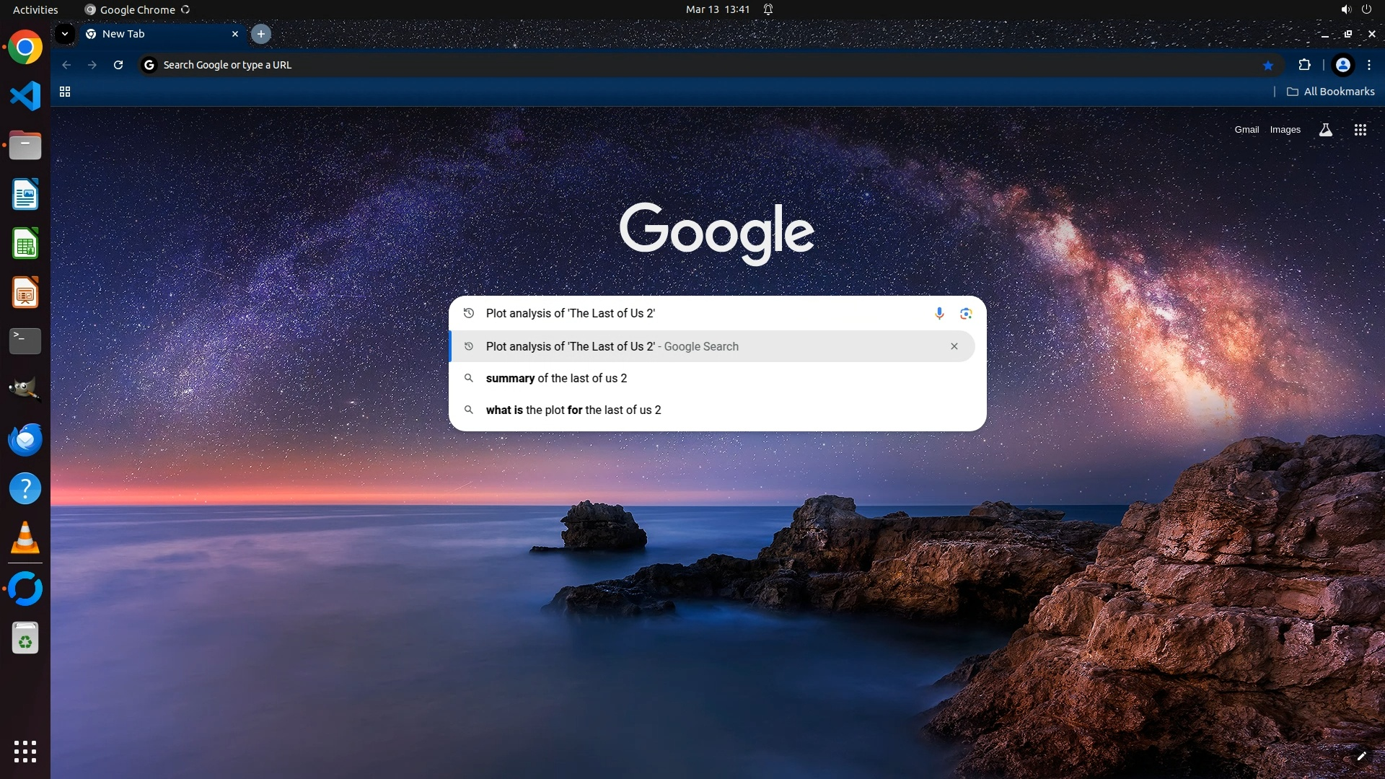Open Search Labs flask icon

(1325, 130)
